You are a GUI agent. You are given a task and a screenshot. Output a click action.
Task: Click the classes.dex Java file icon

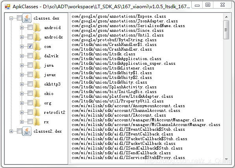tap(27, 18)
